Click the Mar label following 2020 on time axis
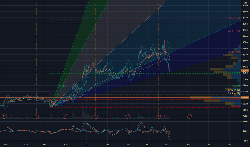250x147 pixels. [45, 144]
